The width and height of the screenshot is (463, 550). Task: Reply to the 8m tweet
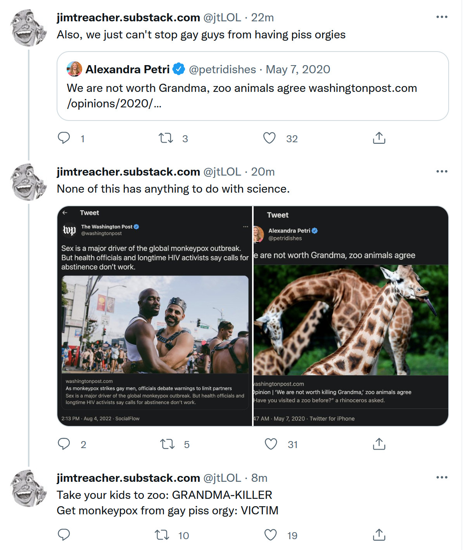pyautogui.click(x=64, y=535)
